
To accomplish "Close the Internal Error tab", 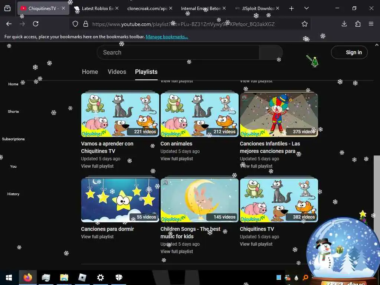I will tap(224, 8).
